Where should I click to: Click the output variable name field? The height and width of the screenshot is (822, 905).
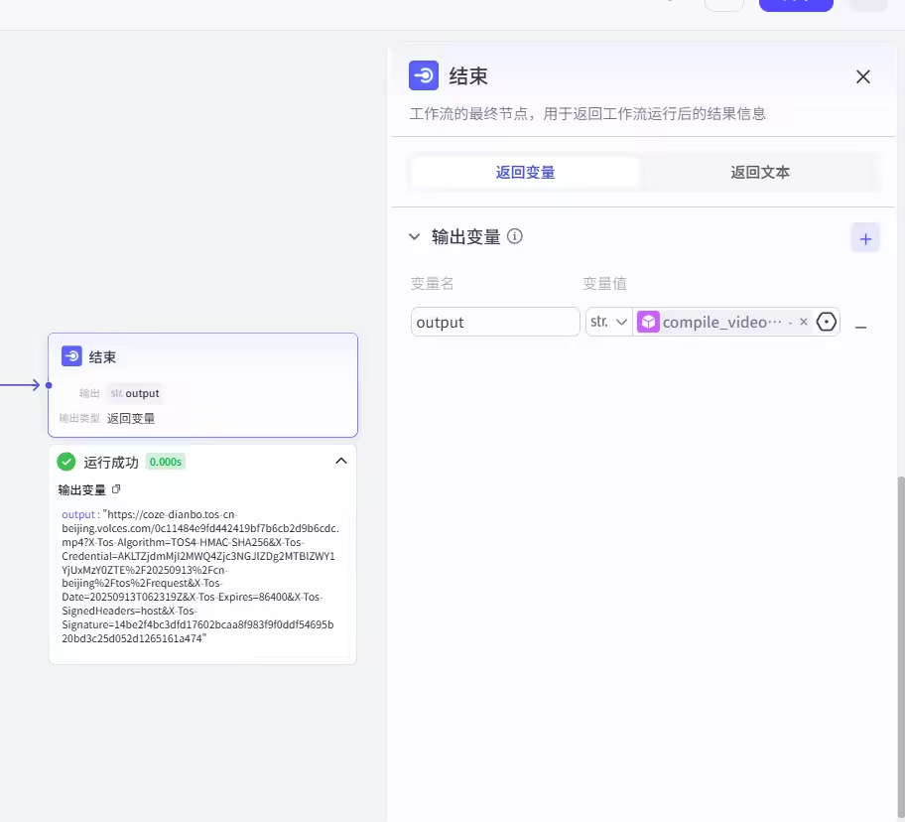495,322
